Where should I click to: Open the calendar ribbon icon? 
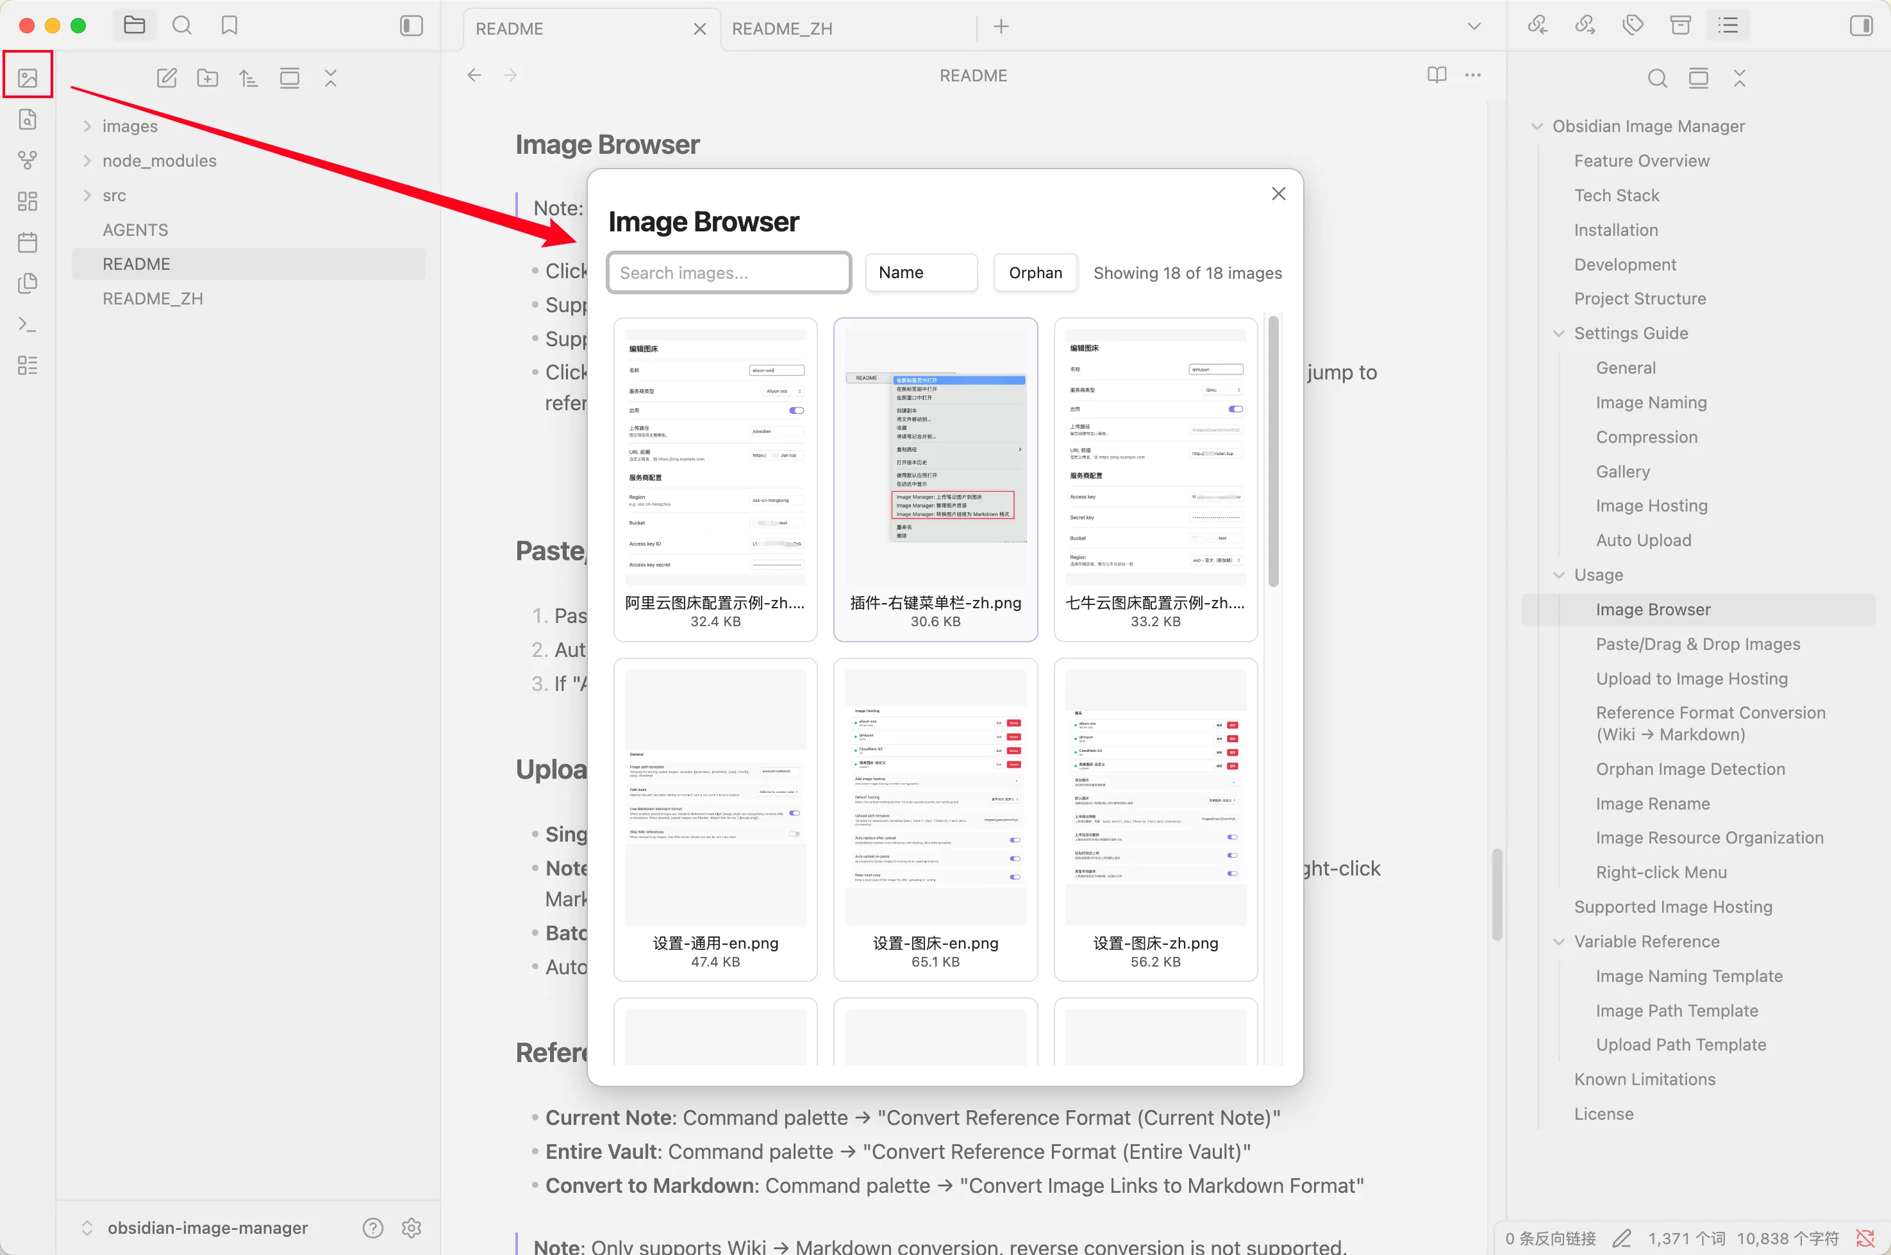pyautogui.click(x=28, y=242)
